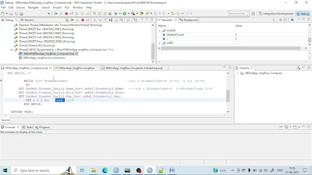Click Remove All Terminated Launches in Debug view
The width and height of the screenshot is (312, 175).
(67, 20)
